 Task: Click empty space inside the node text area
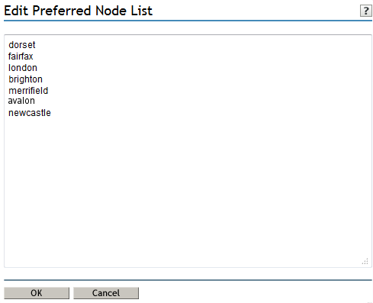(188, 189)
